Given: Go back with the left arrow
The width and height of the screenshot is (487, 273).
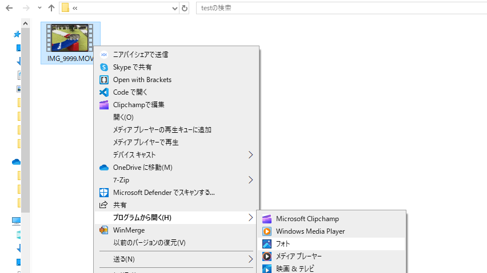Looking at the screenshot, I should point(9,8).
